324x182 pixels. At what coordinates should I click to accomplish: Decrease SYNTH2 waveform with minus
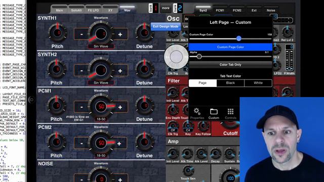[82, 71]
